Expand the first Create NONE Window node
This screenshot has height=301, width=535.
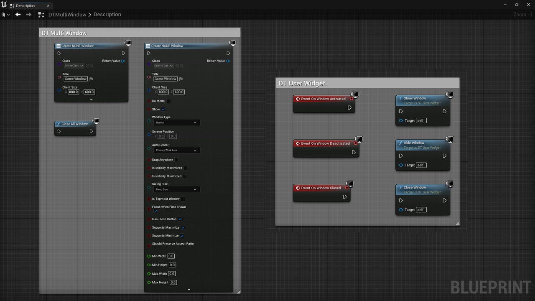(91, 99)
